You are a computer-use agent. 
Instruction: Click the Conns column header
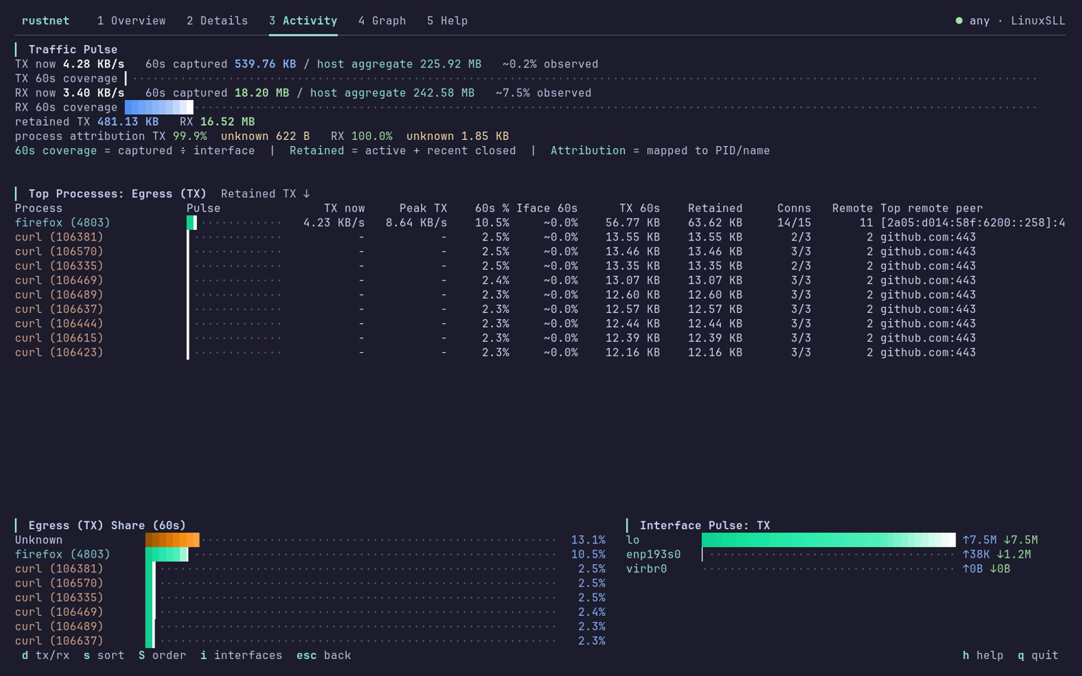click(x=794, y=208)
